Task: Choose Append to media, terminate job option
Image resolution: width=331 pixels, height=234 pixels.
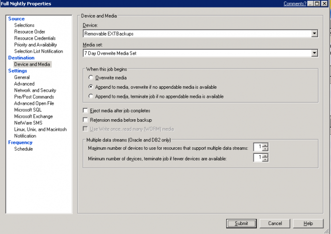Action: pyautogui.click(x=91, y=96)
